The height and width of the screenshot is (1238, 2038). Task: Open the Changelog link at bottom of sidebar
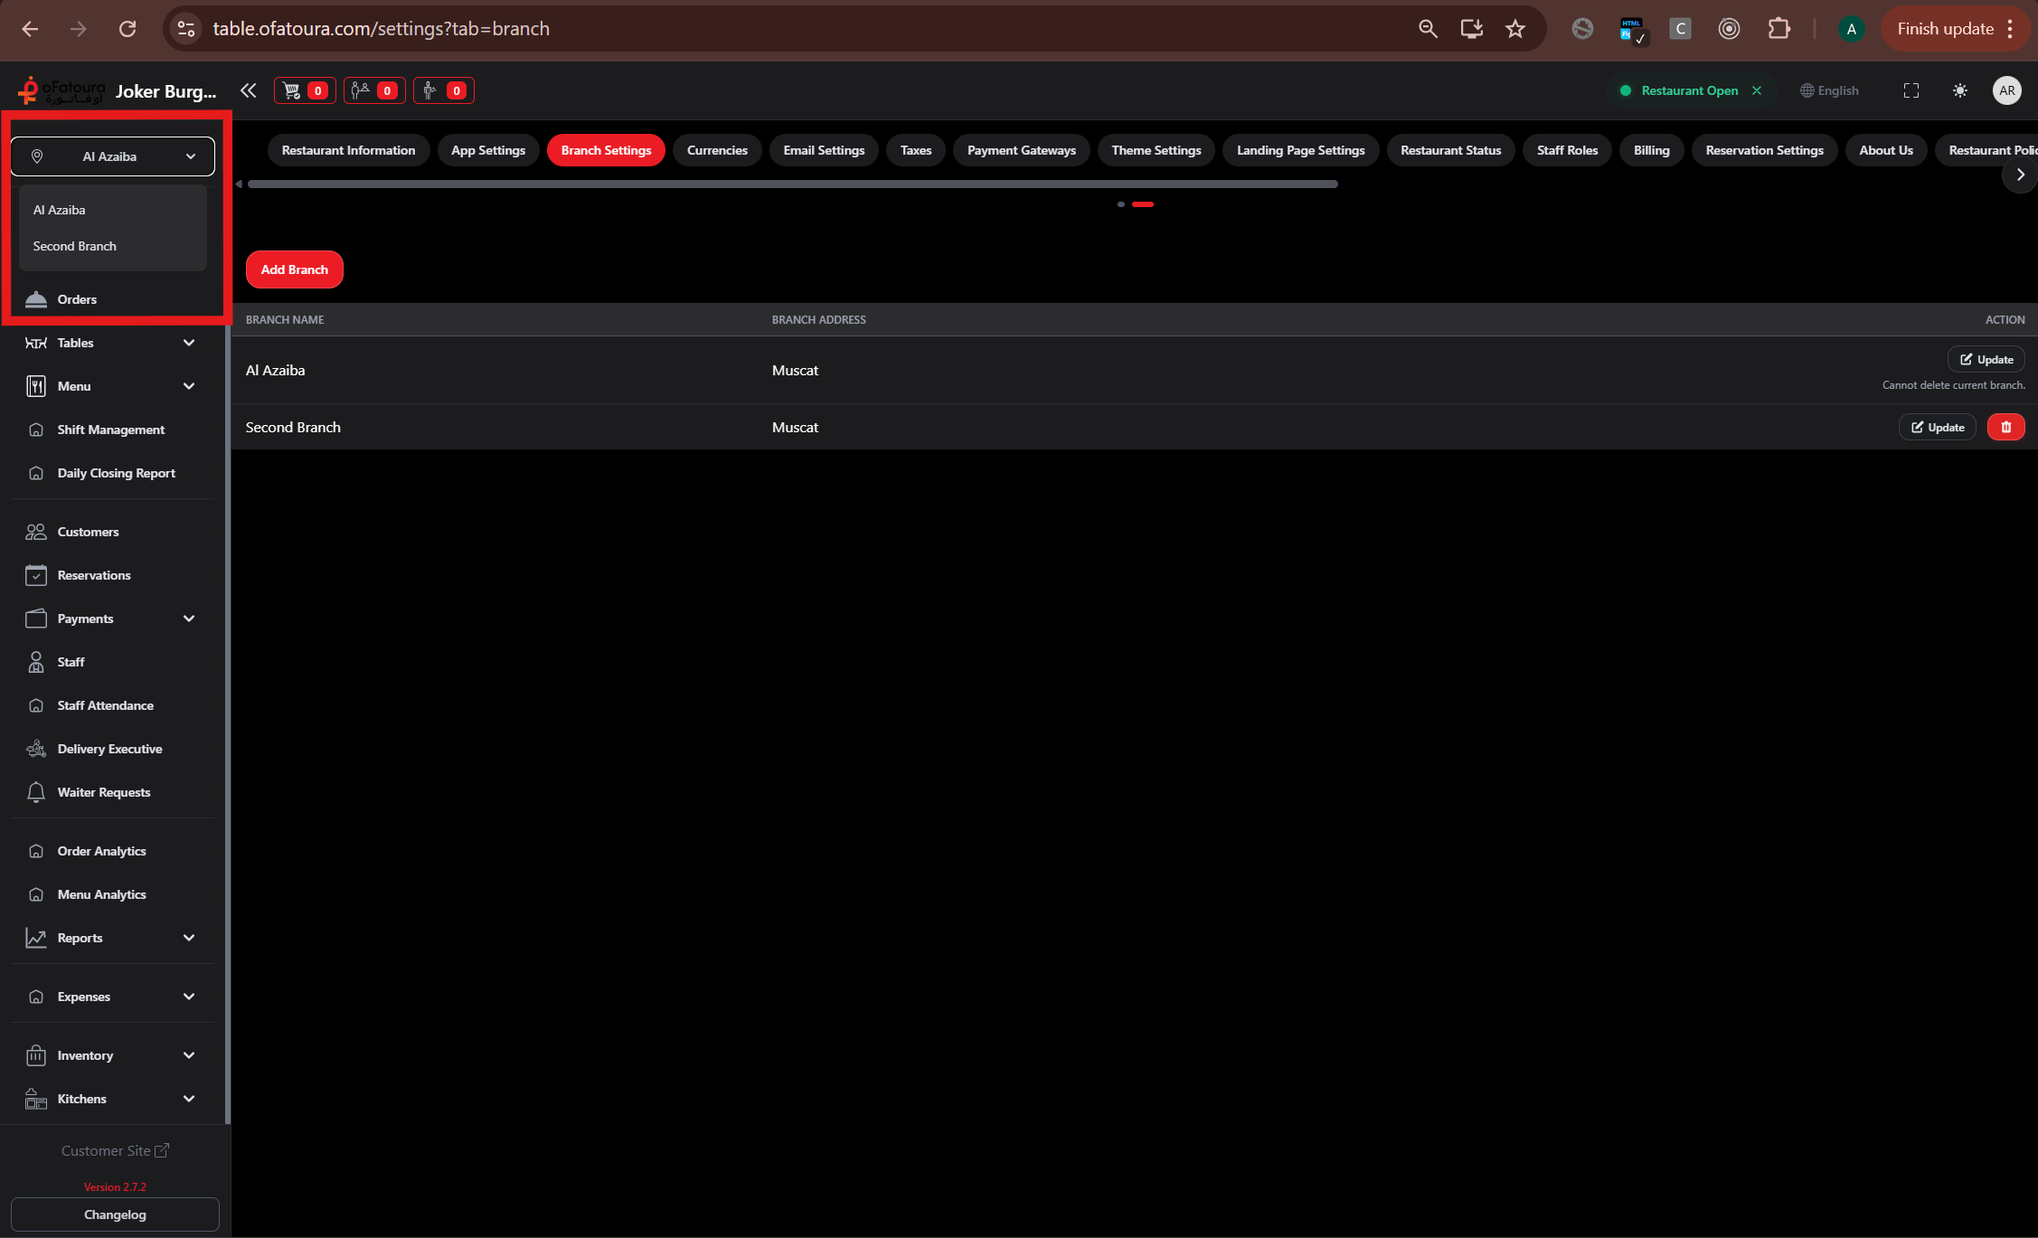[115, 1214]
